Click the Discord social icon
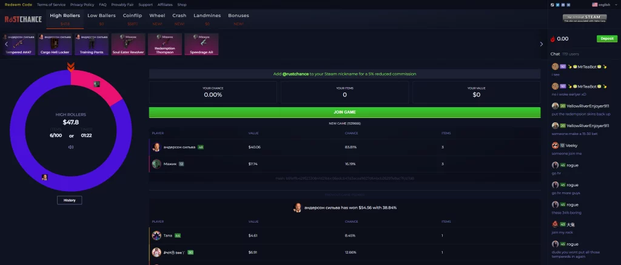This screenshot has height=265, width=621. click(x=562, y=4)
